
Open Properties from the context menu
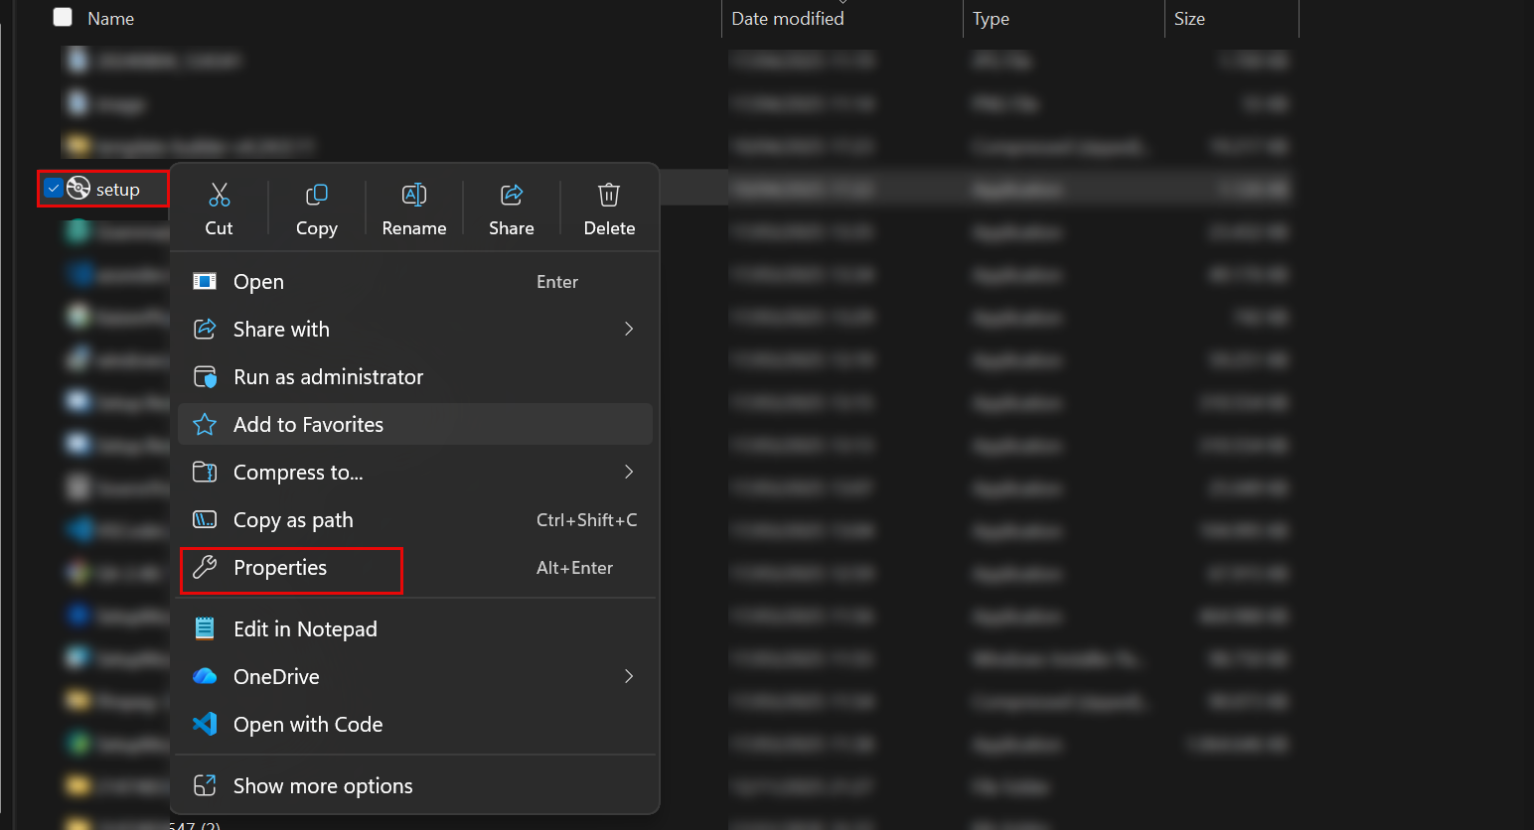280,568
